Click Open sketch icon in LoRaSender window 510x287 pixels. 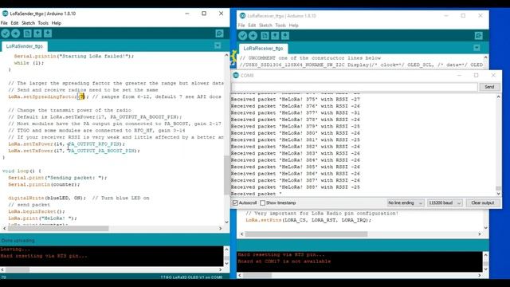37,33
